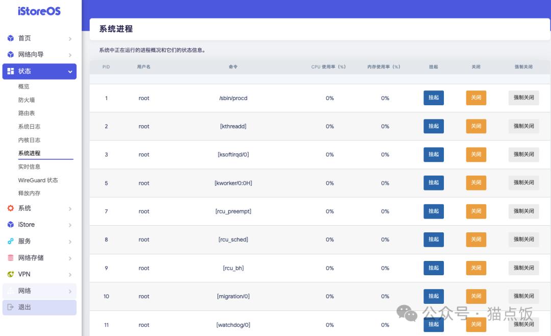The width and height of the screenshot is (551, 336).
Task: Open the VPN sidebar icon
Action: pyautogui.click(x=11, y=274)
